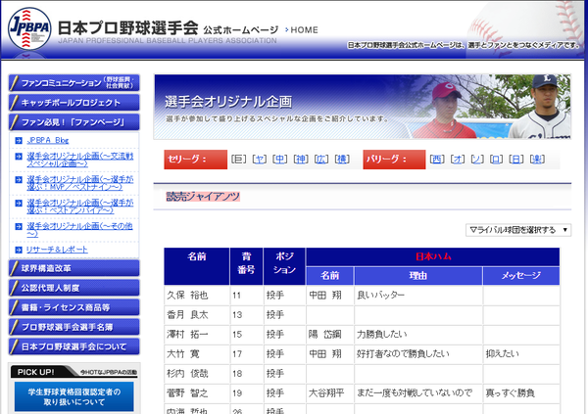Select Pacific League team [ロ]
This screenshot has height=414, width=588.
click(497, 160)
